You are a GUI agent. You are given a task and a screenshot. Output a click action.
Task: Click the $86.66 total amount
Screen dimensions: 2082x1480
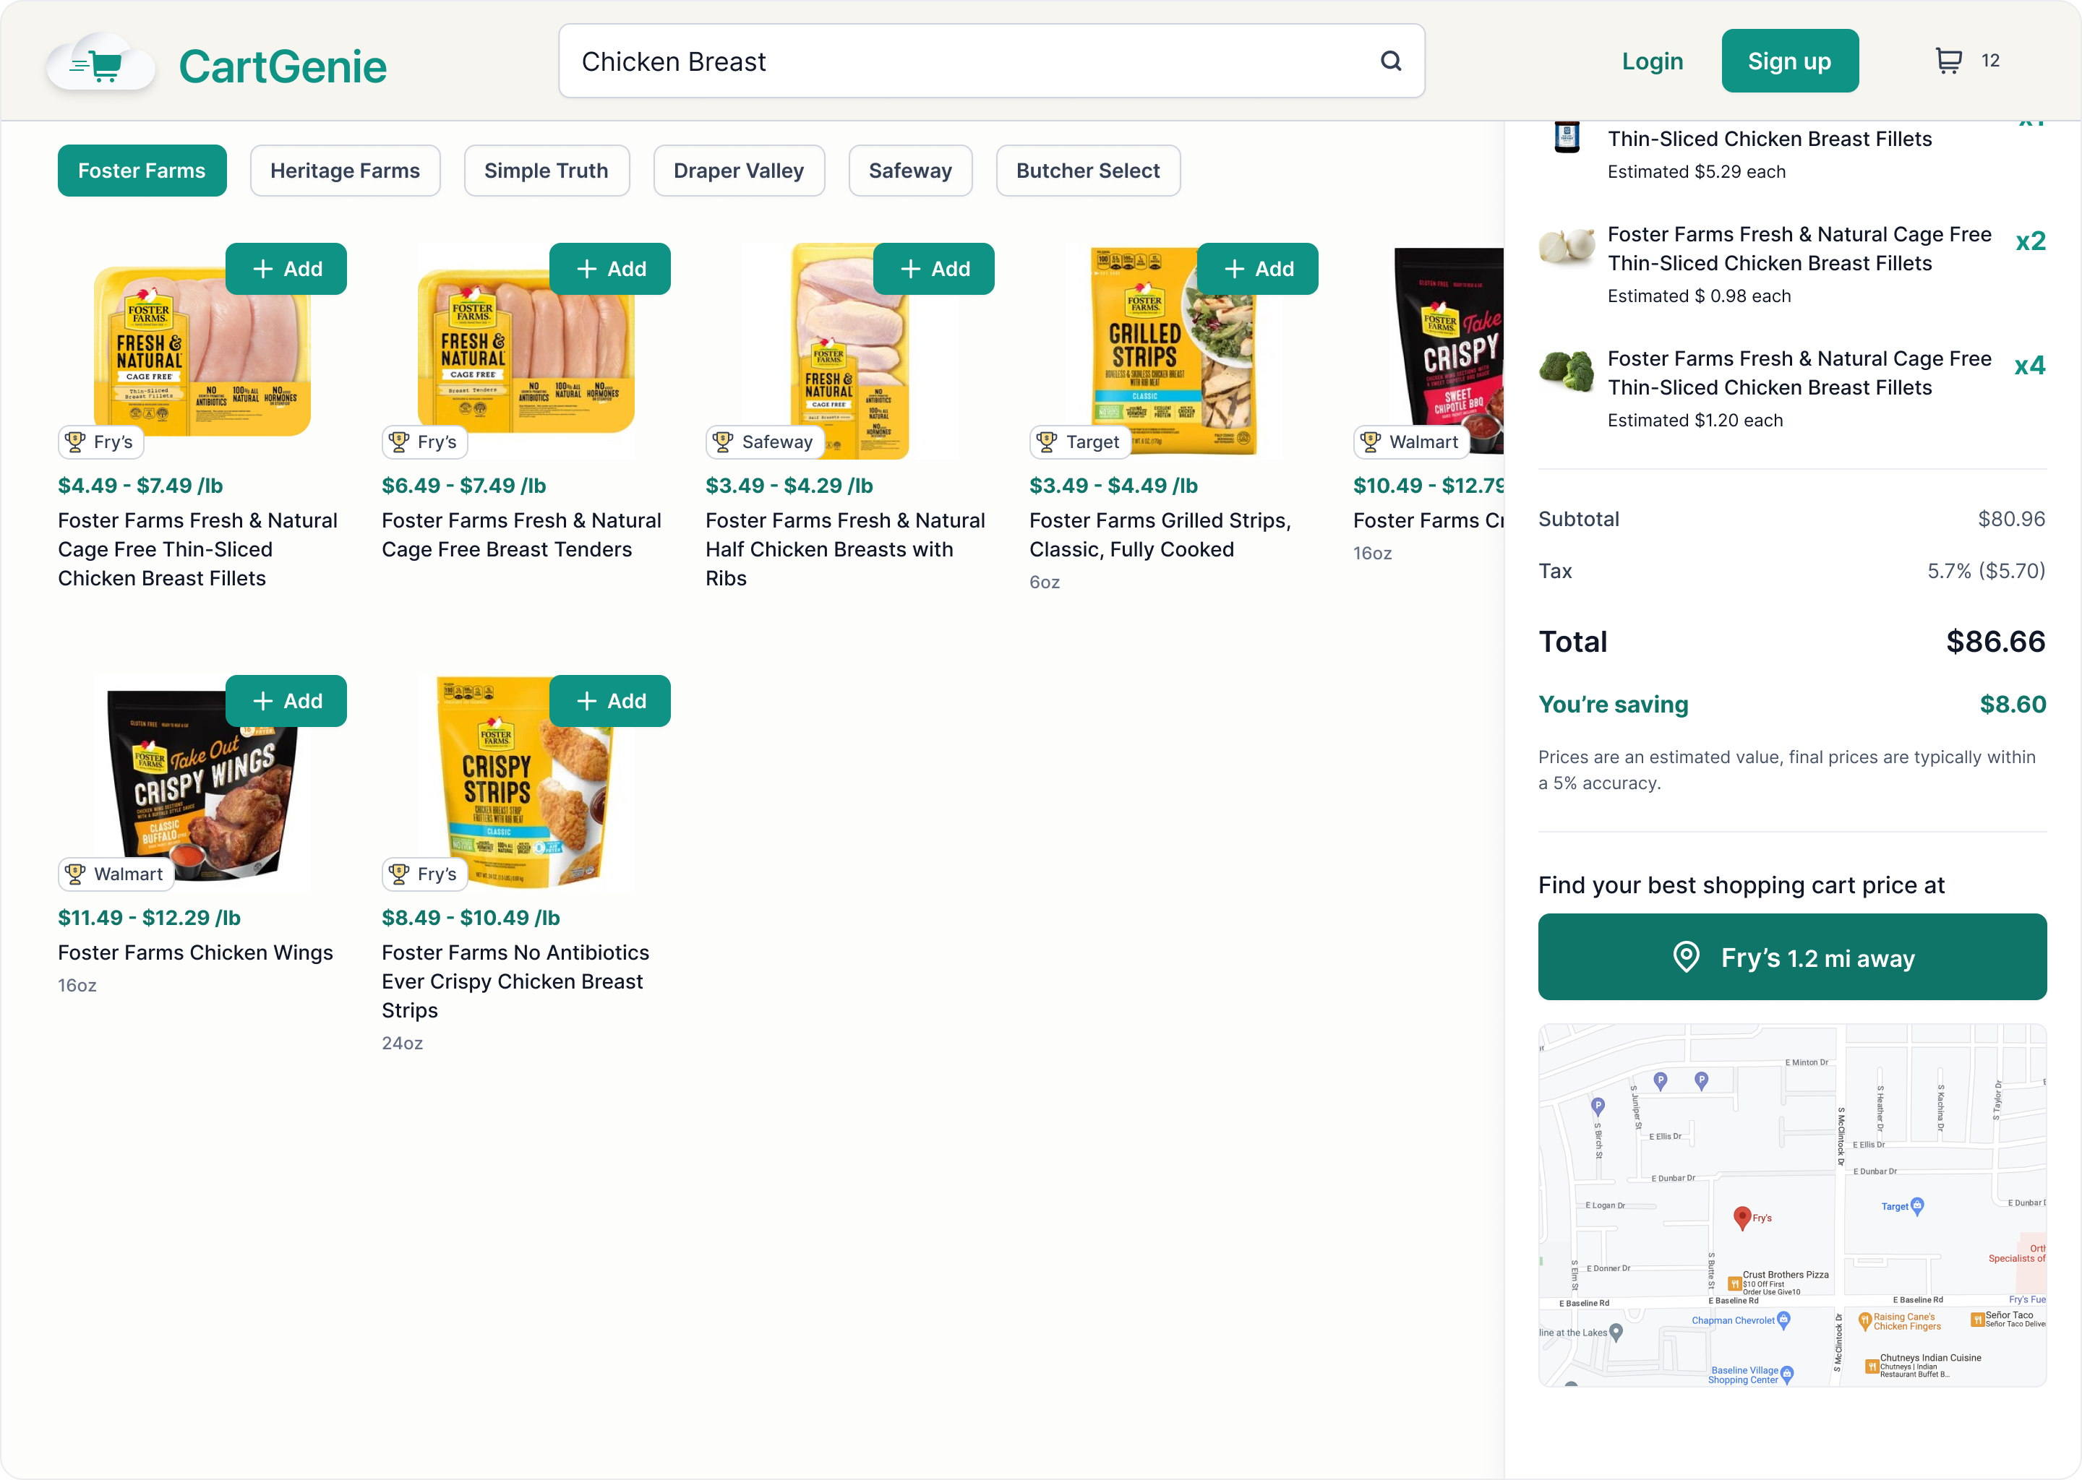point(1995,642)
